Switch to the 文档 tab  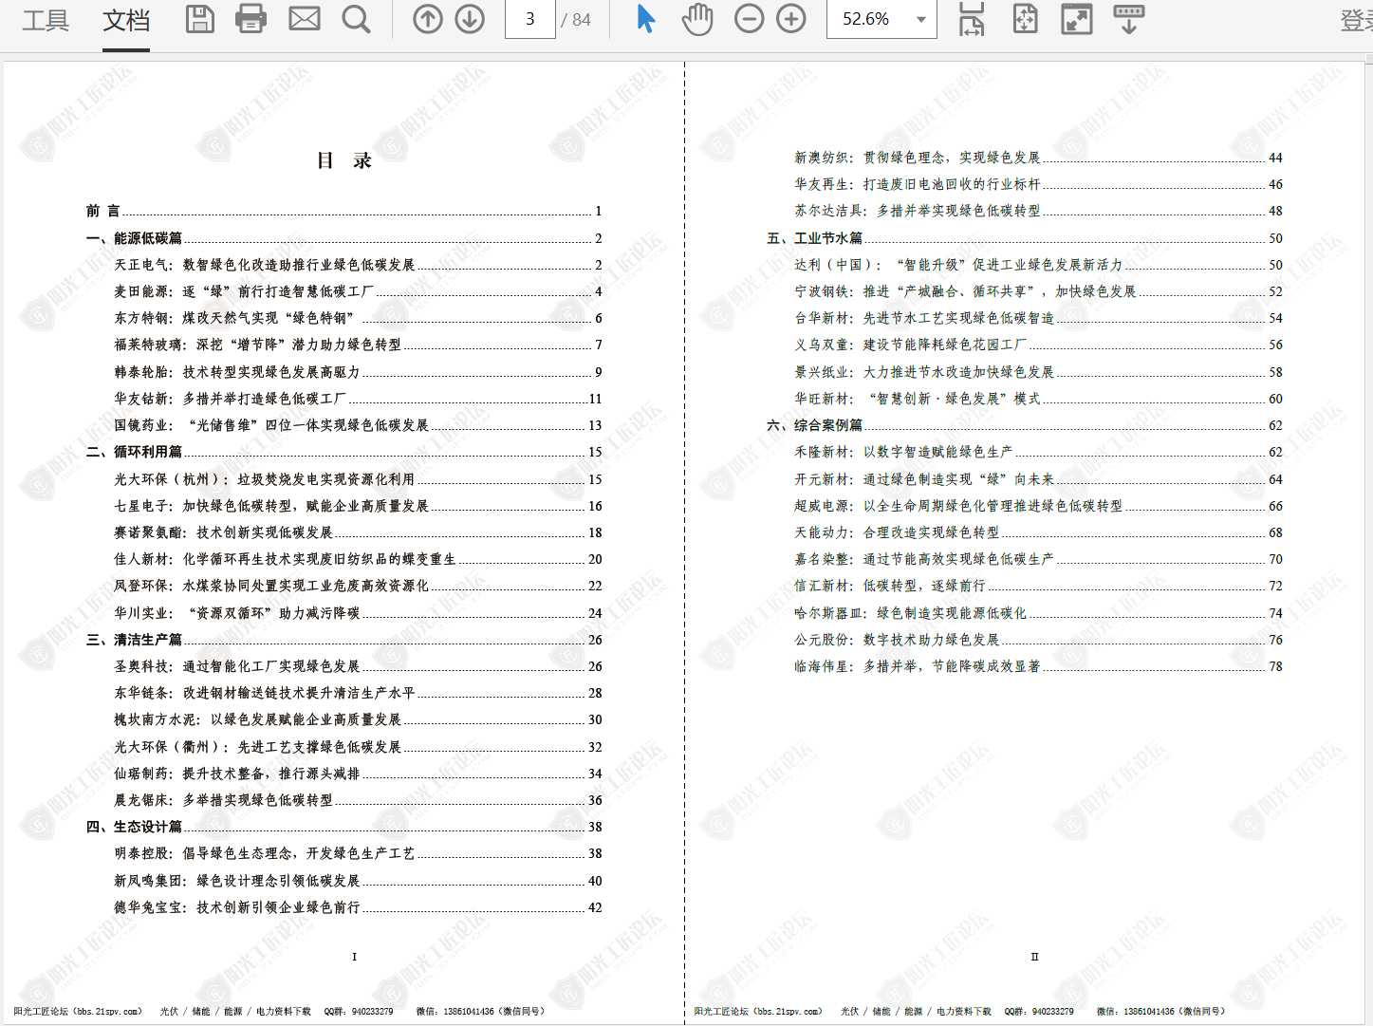point(126,19)
